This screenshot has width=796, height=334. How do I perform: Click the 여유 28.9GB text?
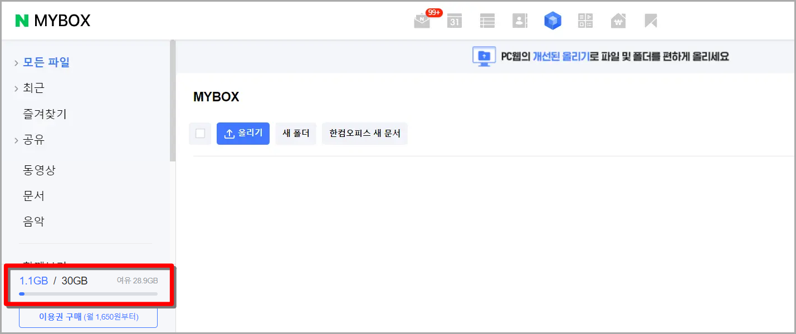click(137, 281)
